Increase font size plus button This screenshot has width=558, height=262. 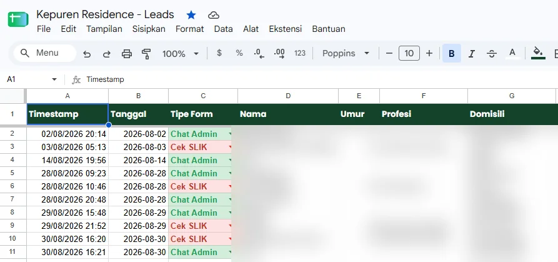[x=429, y=53]
